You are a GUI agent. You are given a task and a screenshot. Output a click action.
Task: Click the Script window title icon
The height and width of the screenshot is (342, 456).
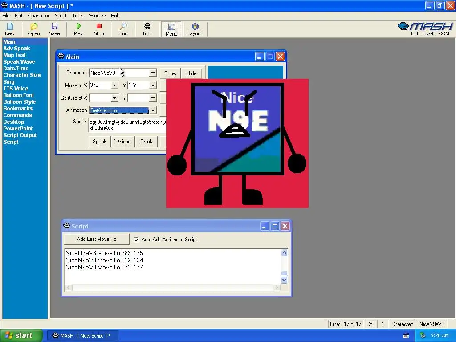point(67,226)
